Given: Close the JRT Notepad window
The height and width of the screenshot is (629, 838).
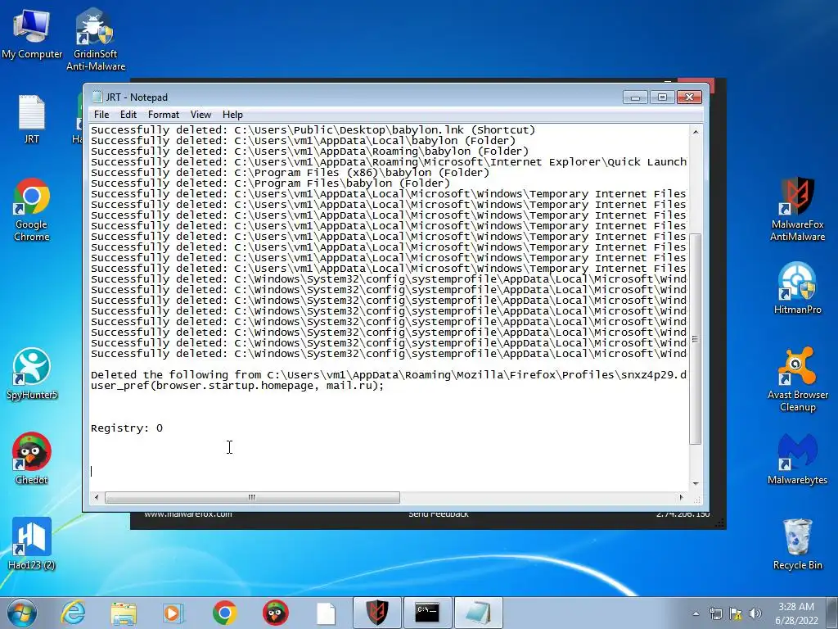Looking at the screenshot, I should point(689,97).
